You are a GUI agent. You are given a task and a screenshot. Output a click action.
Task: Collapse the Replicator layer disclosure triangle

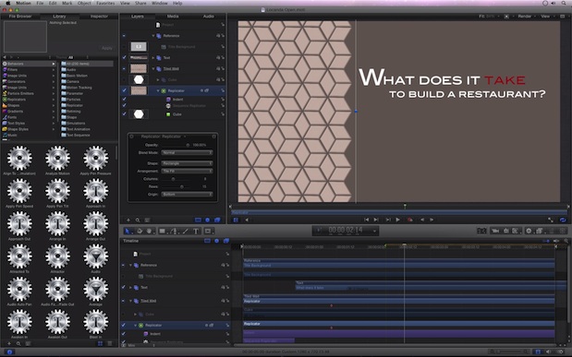[x=158, y=90]
